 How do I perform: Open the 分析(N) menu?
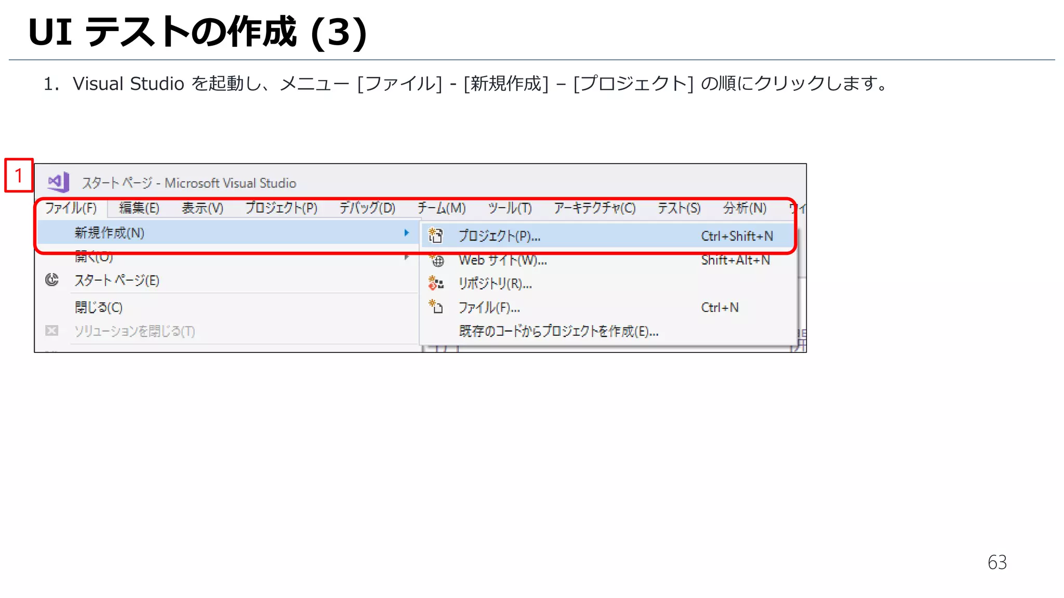tap(745, 208)
